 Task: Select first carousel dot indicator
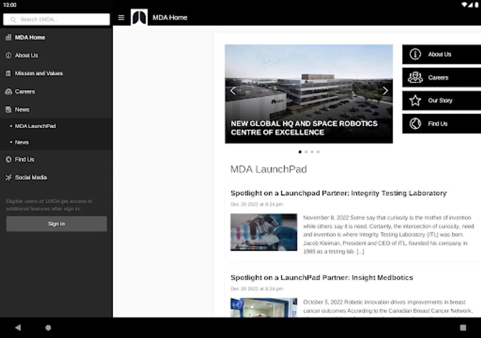300,152
